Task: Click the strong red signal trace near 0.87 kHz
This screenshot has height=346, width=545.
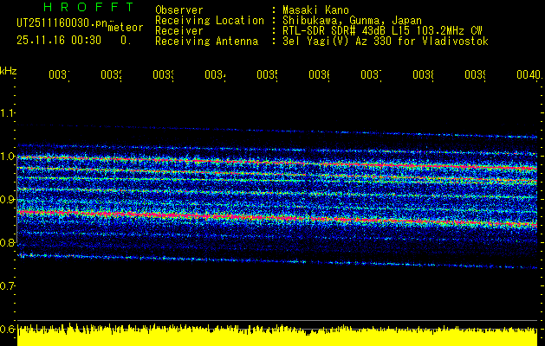Action: click(x=277, y=218)
